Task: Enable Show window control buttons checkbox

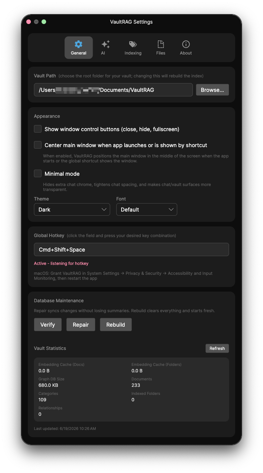Action: [38, 129]
